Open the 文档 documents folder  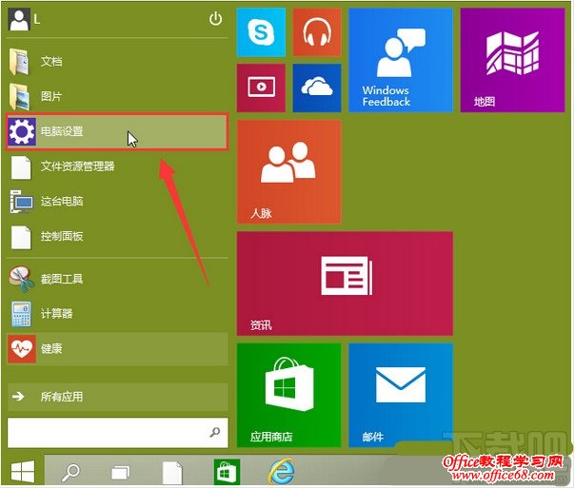click(117, 61)
